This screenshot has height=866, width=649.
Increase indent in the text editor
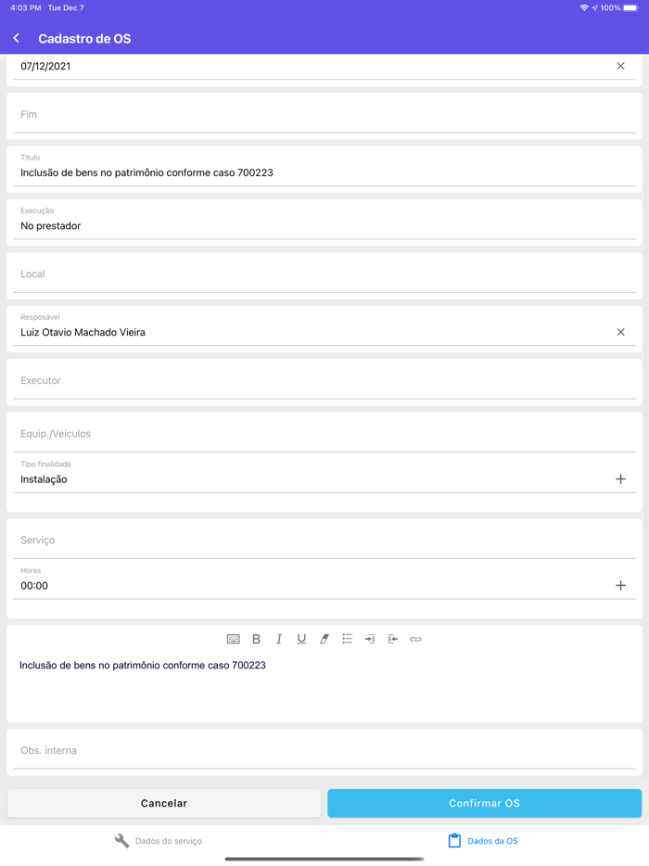click(x=370, y=639)
